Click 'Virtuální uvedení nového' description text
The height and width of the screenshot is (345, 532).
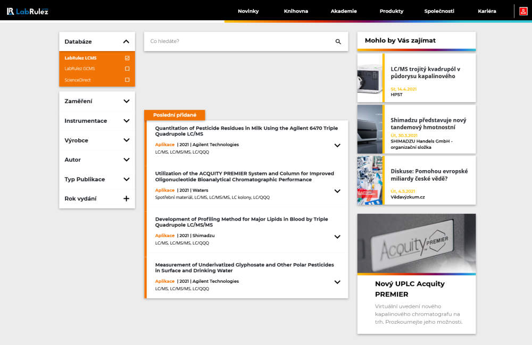[418, 314]
